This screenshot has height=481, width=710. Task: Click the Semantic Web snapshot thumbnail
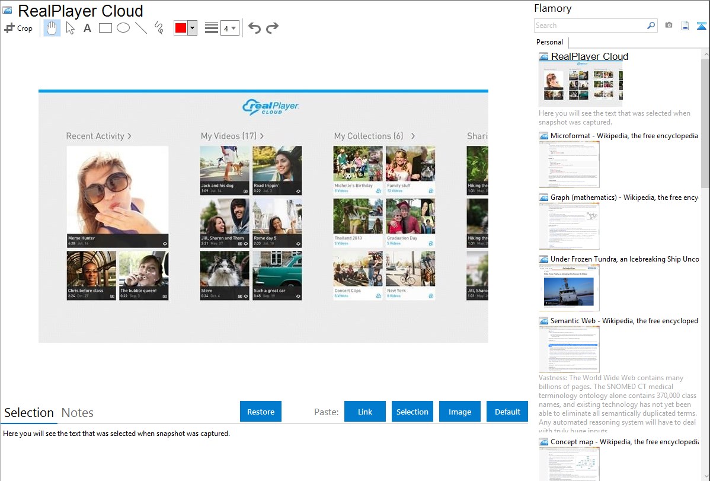[x=569, y=349]
